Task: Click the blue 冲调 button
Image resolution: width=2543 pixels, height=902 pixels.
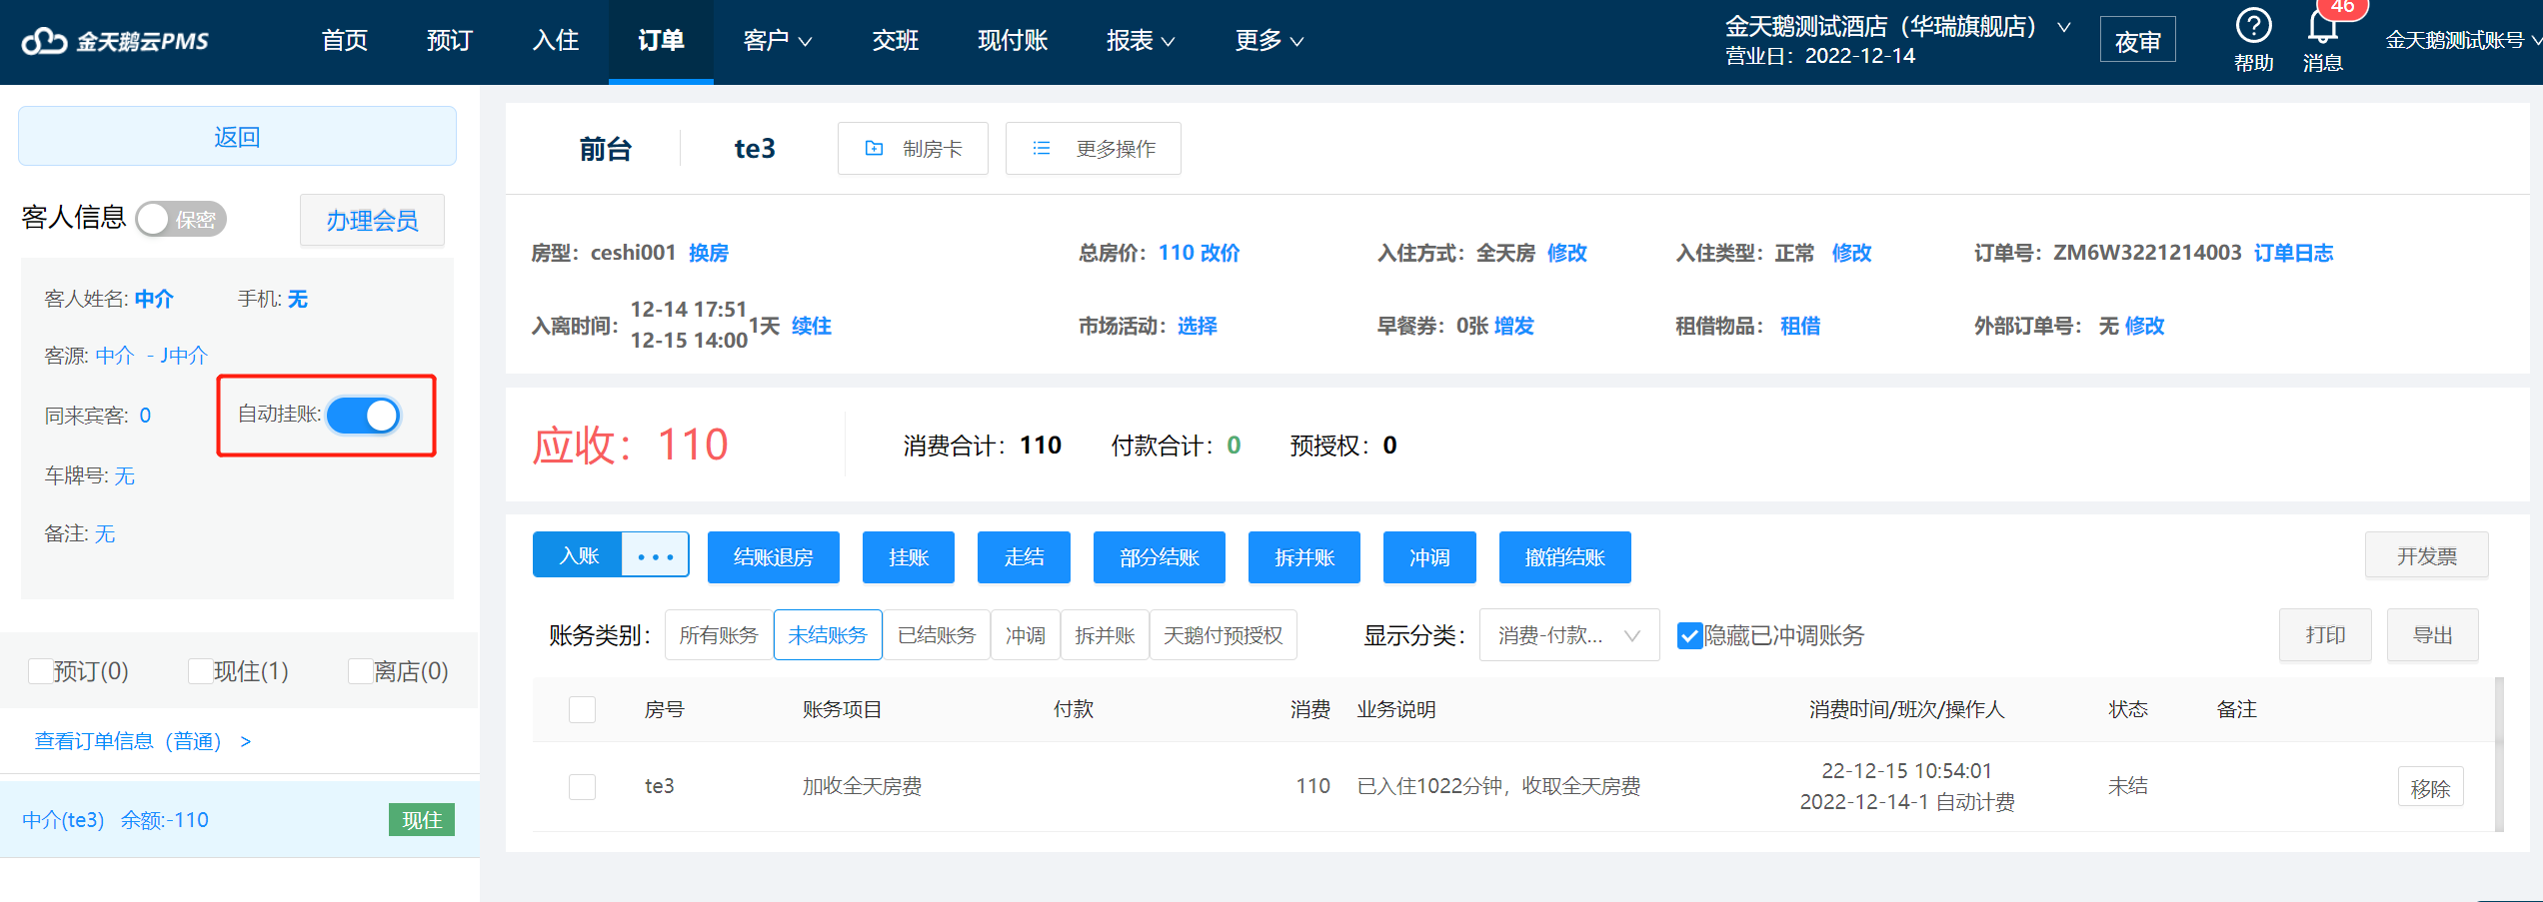Action: coord(1429,557)
